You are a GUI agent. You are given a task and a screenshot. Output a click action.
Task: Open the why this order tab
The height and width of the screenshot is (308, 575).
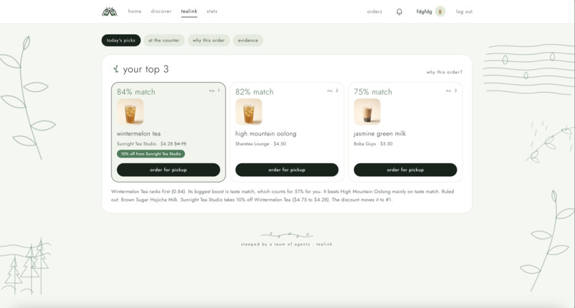pyautogui.click(x=208, y=41)
